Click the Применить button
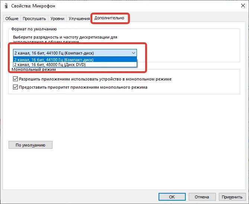249x204 pixels. [232, 197]
